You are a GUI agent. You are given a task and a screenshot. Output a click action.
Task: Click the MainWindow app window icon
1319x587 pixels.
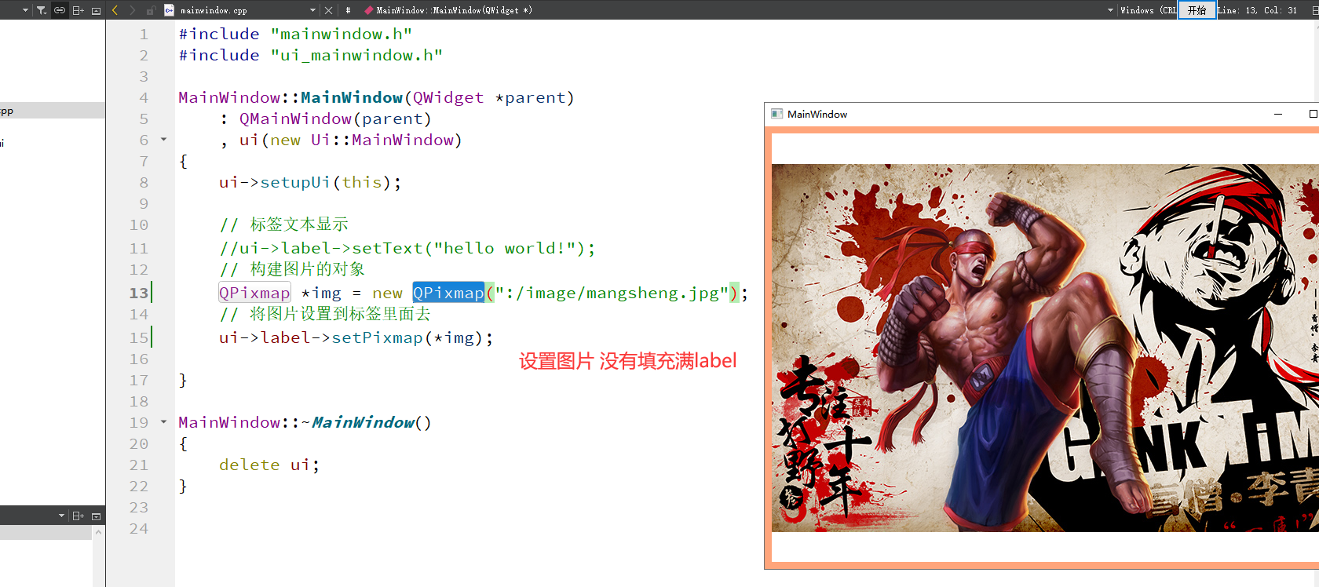(776, 114)
